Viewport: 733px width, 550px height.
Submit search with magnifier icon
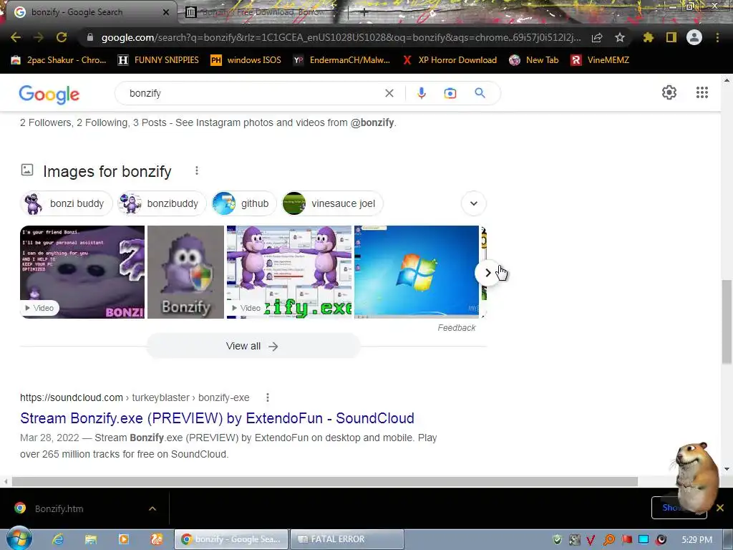pyautogui.click(x=480, y=93)
